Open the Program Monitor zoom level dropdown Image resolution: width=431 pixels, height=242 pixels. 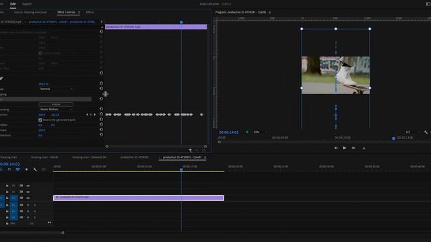(x=261, y=132)
